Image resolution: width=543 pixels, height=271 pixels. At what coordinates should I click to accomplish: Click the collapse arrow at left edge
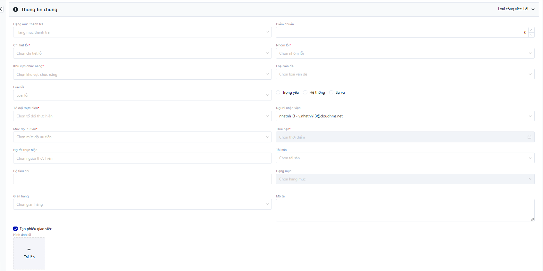pos(1,9)
